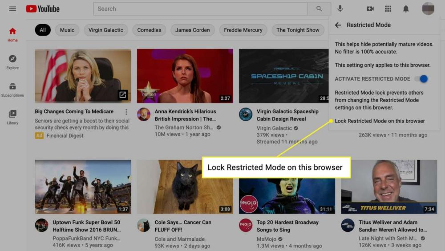The height and width of the screenshot is (251, 445).
Task: Open Medicare ad options three-dot menu
Action: [126, 112]
